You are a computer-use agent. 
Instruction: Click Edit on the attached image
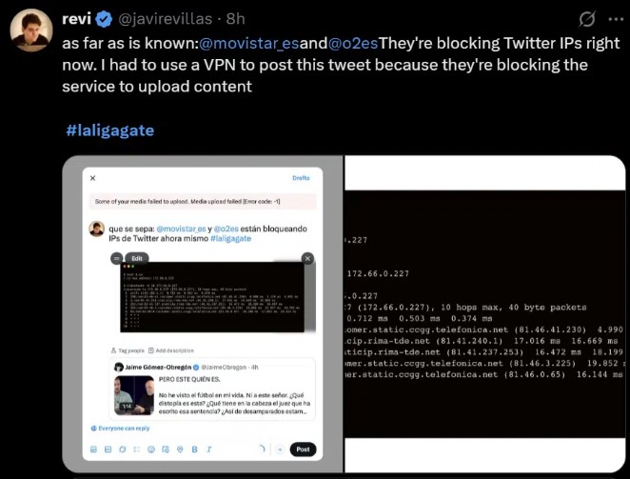coord(137,258)
